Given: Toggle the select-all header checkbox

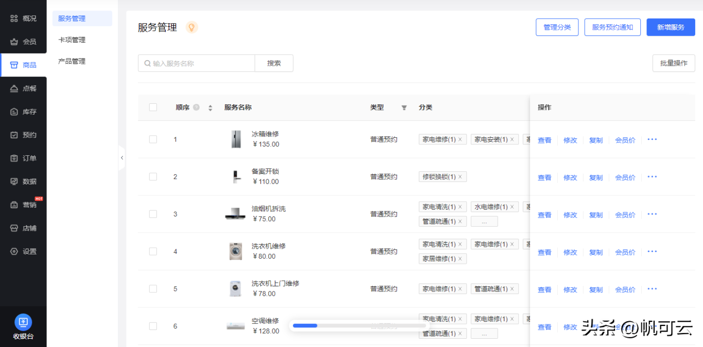Looking at the screenshot, I should tap(153, 107).
